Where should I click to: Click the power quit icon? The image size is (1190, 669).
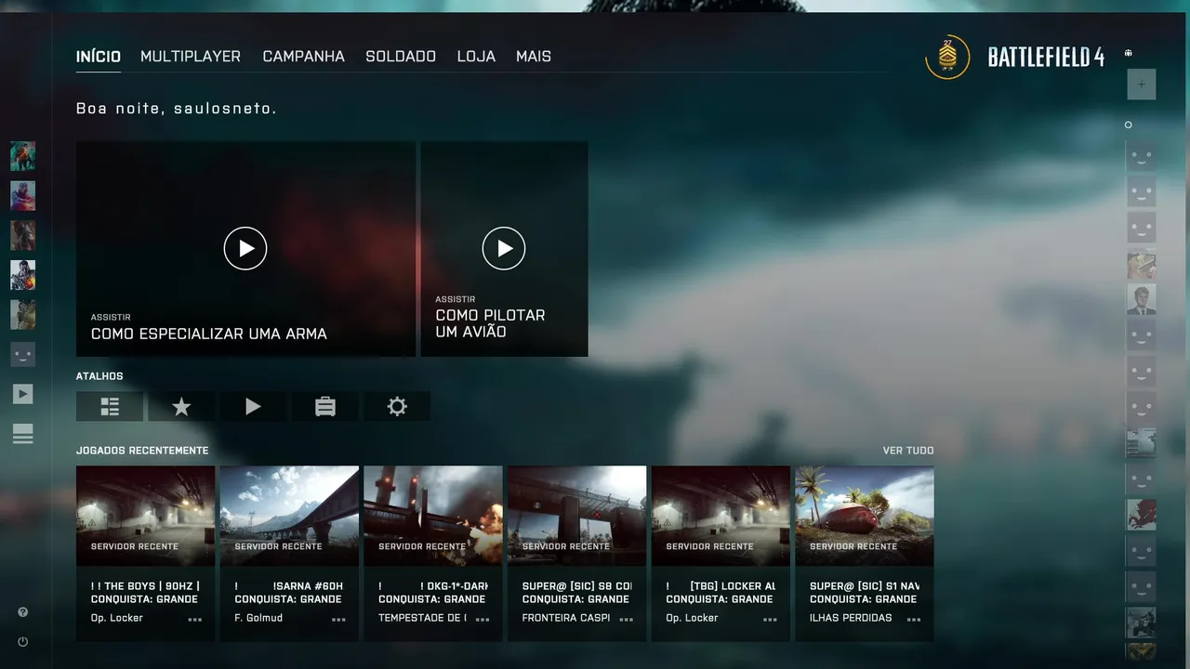(x=23, y=642)
